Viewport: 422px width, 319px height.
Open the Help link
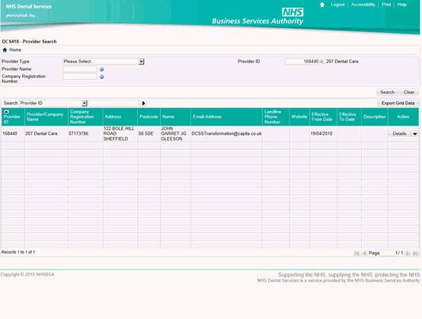click(402, 5)
